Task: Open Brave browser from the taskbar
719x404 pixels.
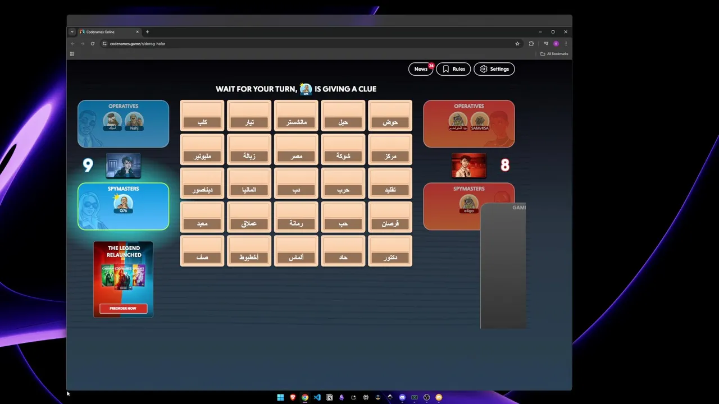Action: (293, 397)
